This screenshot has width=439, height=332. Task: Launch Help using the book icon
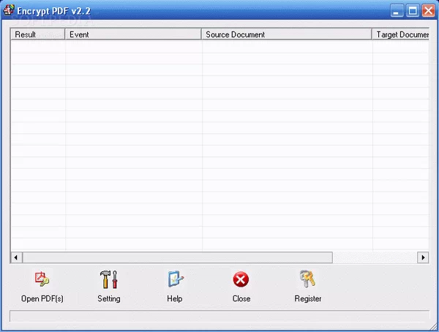(x=175, y=279)
